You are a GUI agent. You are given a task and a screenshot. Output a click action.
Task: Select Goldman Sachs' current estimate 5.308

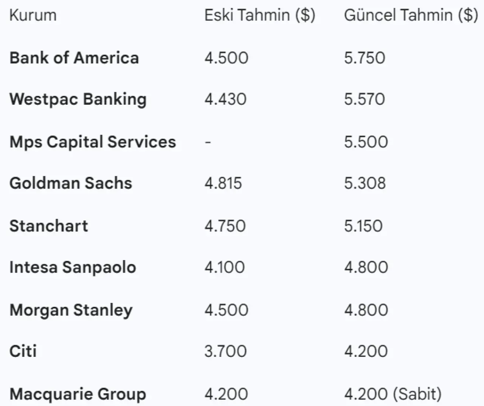[x=365, y=183]
